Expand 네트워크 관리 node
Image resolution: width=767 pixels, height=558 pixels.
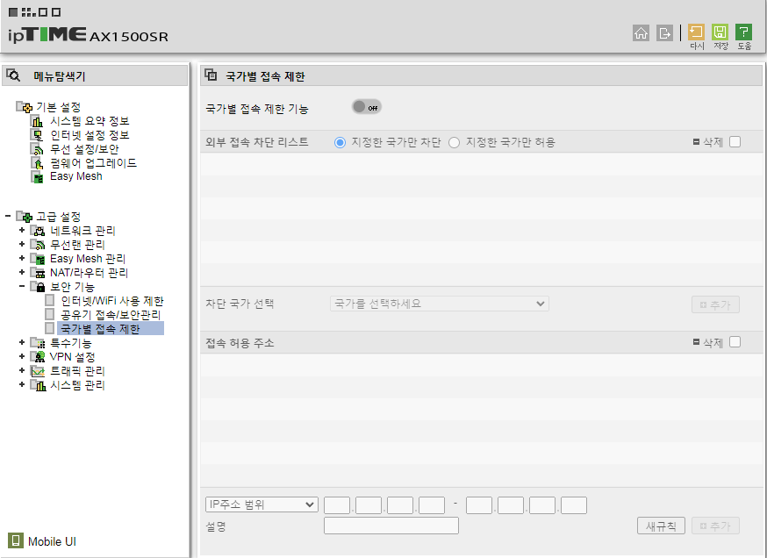coord(22,230)
